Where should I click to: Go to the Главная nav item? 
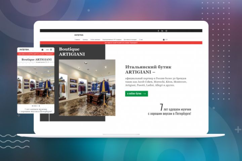[77, 40]
